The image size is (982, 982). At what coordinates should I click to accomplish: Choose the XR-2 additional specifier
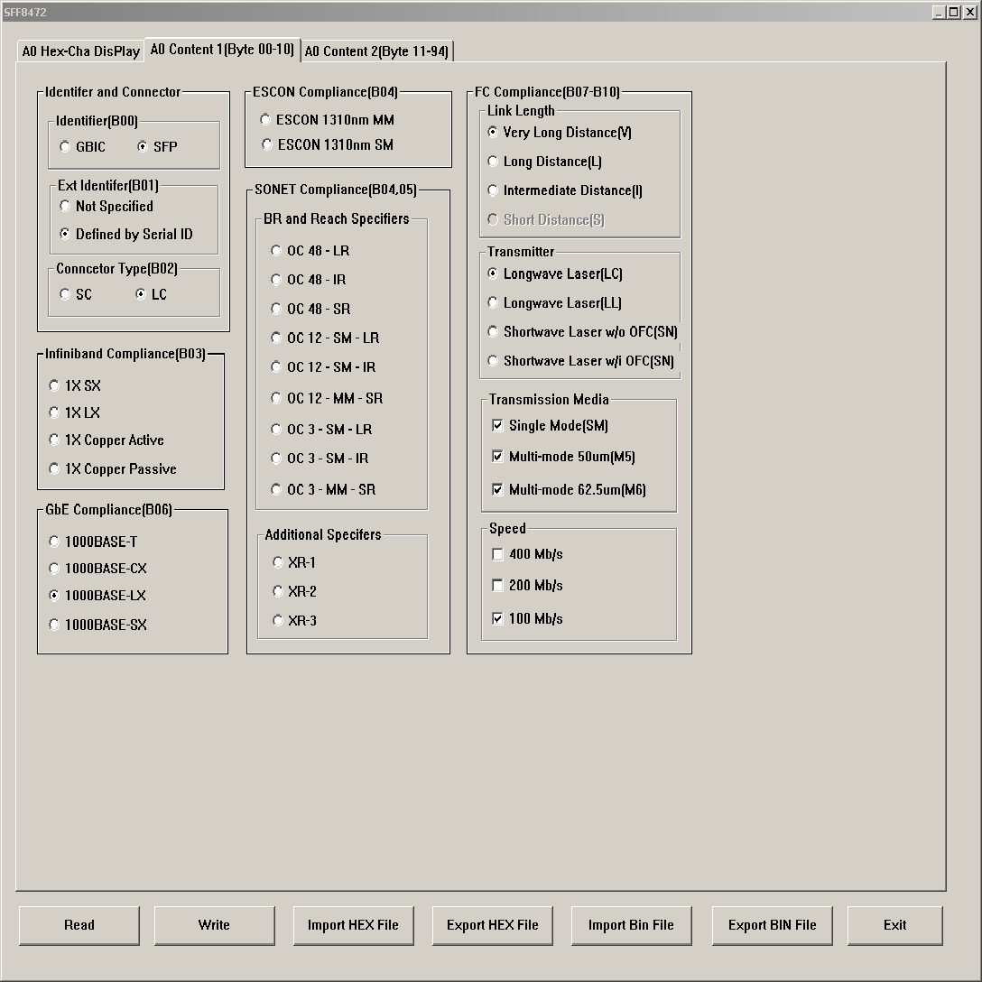pyautogui.click(x=278, y=591)
